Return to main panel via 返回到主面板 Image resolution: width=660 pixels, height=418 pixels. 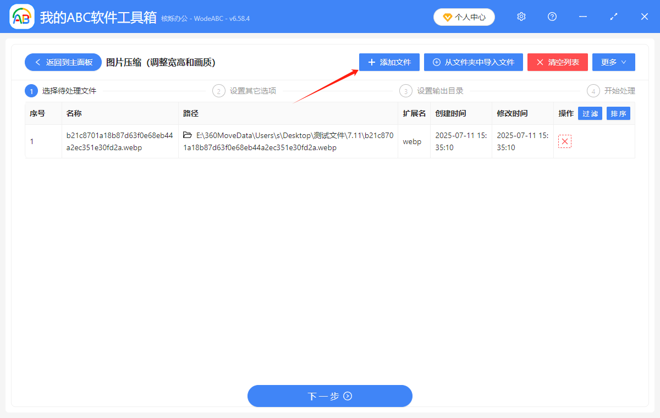click(63, 62)
